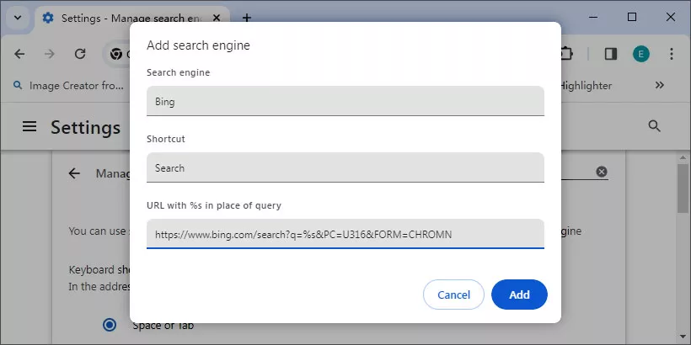Cancel the Add search engine dialog
Viewport: 691px width, 345px height.
[x=453, y=295]
